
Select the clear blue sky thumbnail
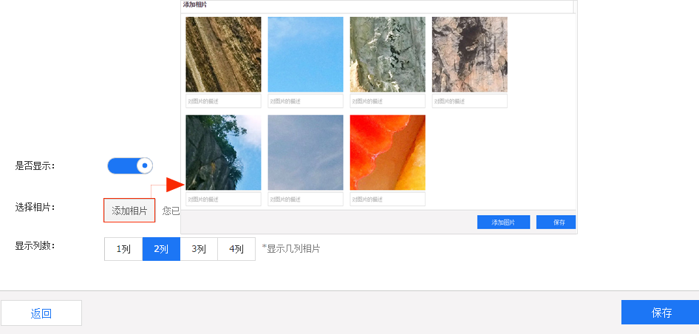pos(305,55)
